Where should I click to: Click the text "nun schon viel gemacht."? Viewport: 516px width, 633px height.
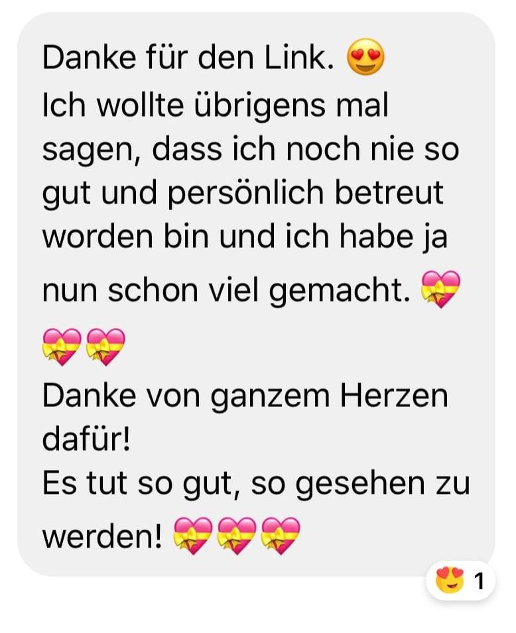pos(226,291)
